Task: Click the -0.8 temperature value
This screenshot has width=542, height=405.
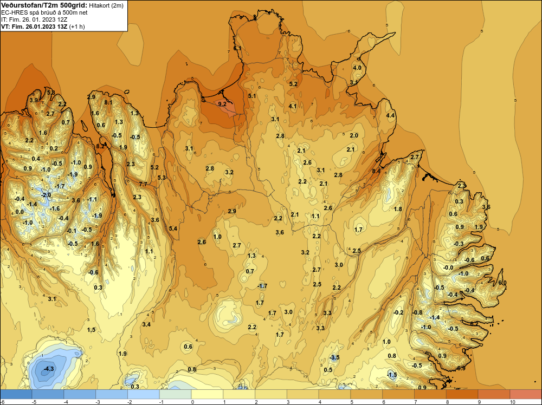Action: (x=417, y=312)
